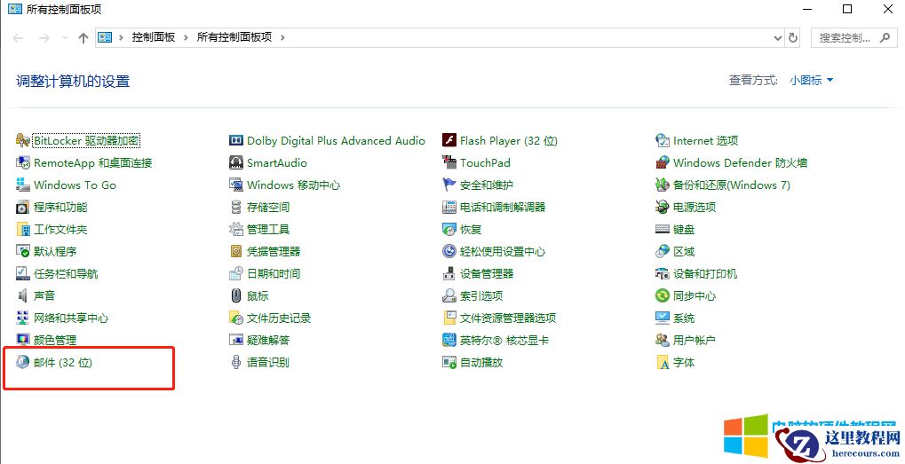Open the 恢复 icon
This screenshot has height=464, width=905.
pos(449,229)
